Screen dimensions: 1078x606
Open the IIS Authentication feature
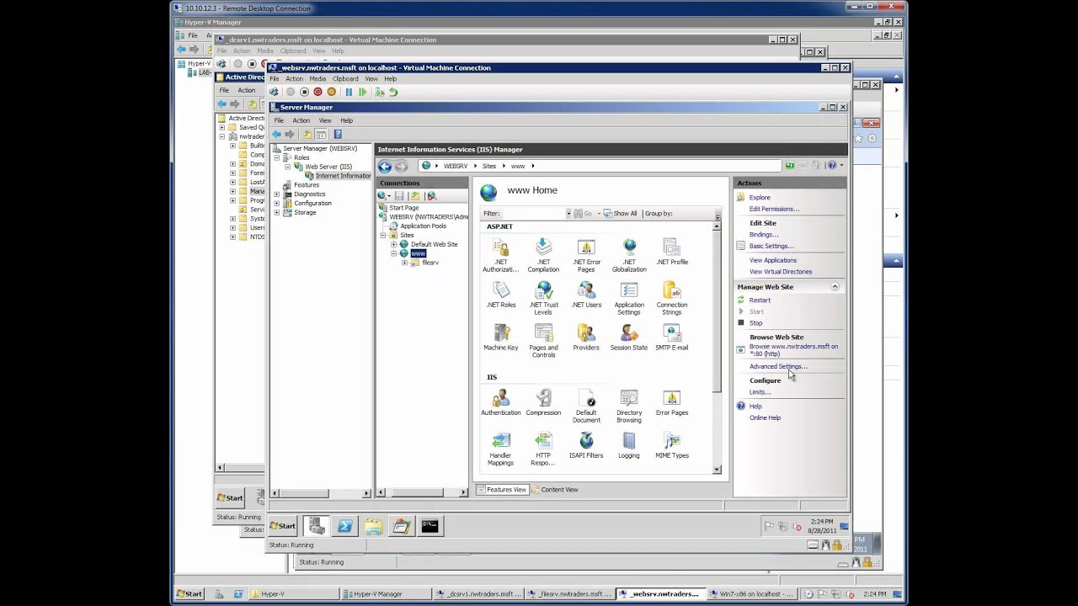501,402
